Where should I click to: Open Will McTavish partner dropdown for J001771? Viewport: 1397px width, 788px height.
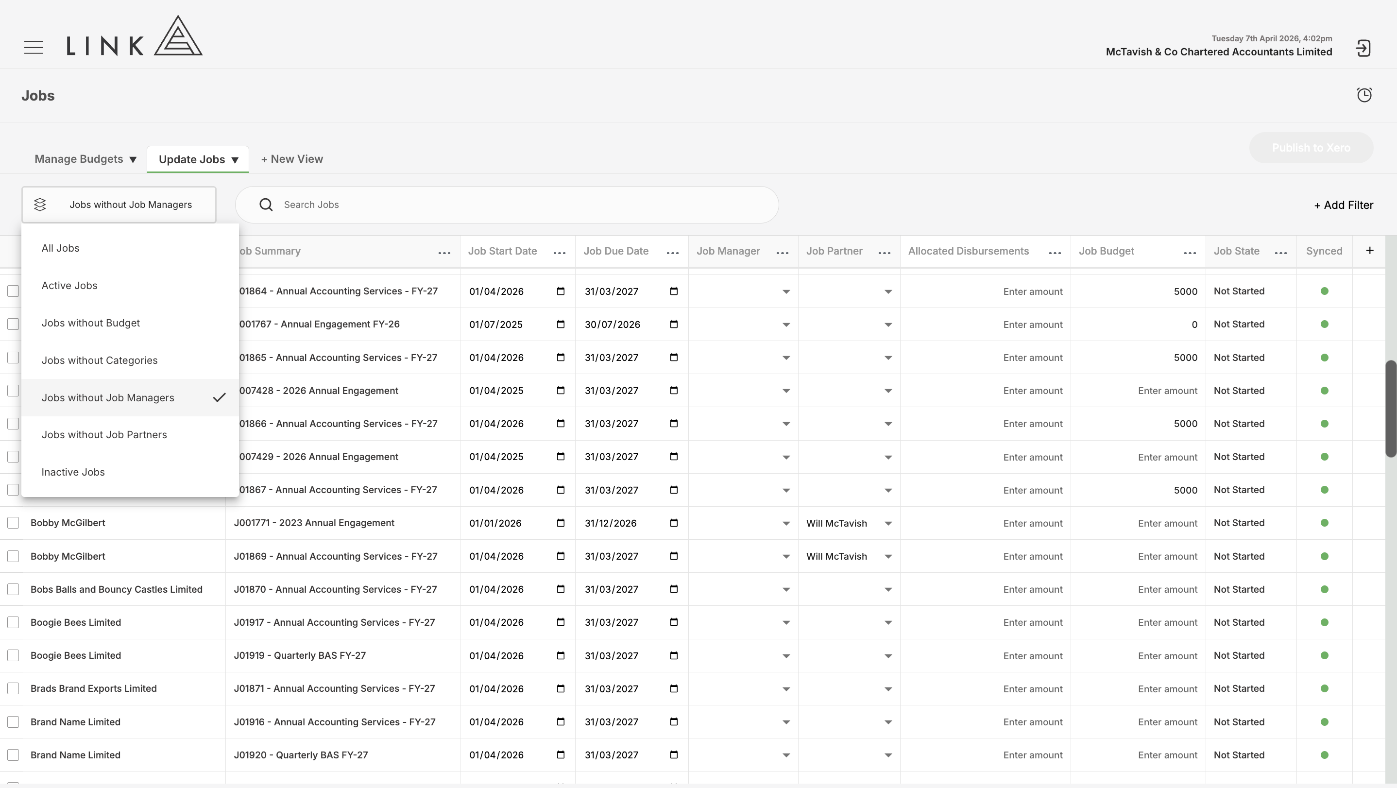pos(888,523)
